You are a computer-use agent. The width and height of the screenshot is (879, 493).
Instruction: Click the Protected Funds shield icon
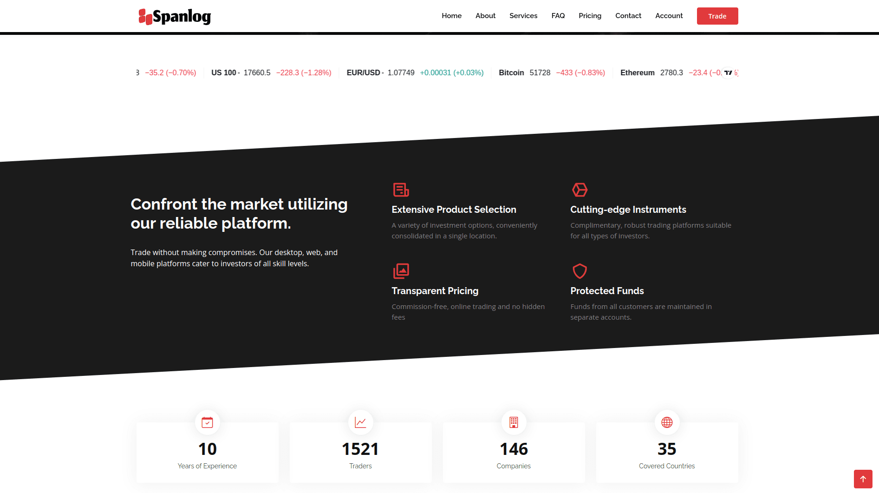pos(579,271)
